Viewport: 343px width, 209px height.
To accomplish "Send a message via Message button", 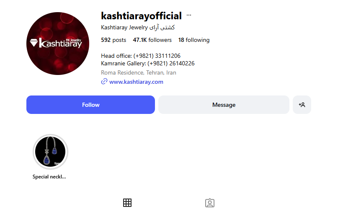I will (224, 105).
